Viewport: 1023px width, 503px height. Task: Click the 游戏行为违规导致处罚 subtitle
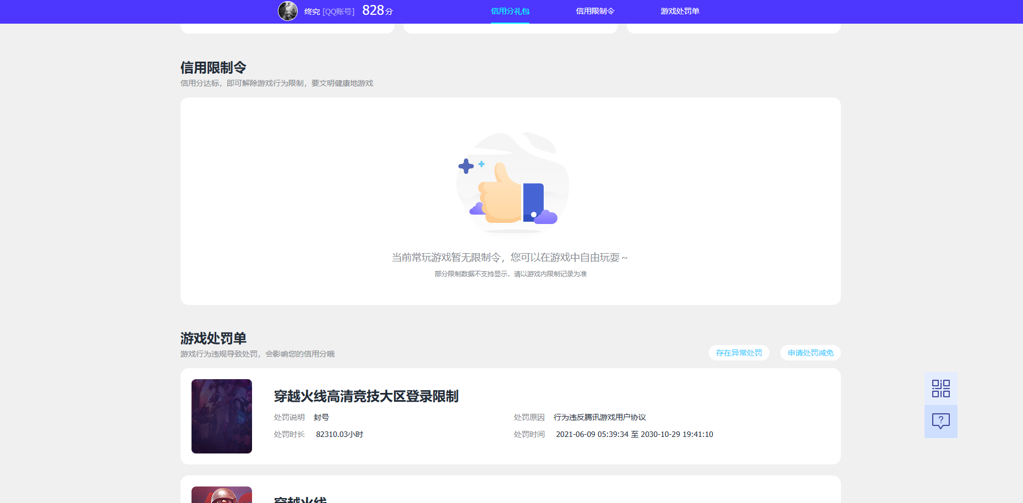pos(258,354)
